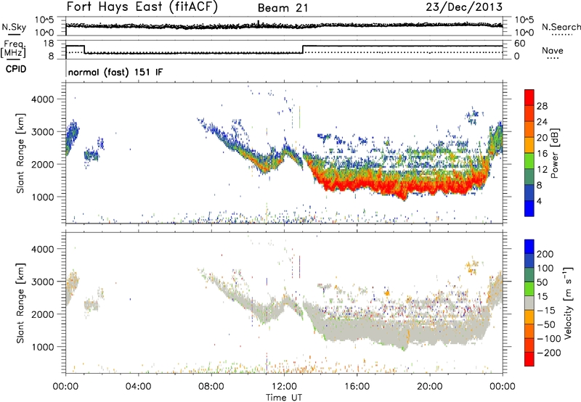
Task: Click the gray -15 to 15 Velocity swatch
Action: pyautogui.click(x=529, y=303)
